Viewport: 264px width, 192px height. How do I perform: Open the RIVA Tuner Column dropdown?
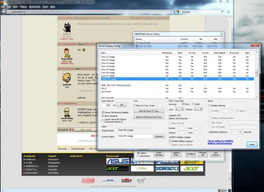[198, 109]
